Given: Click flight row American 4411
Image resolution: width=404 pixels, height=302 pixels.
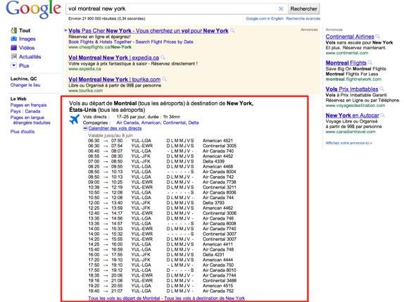Looking at the screenshot, I should [x=160, y=244].
